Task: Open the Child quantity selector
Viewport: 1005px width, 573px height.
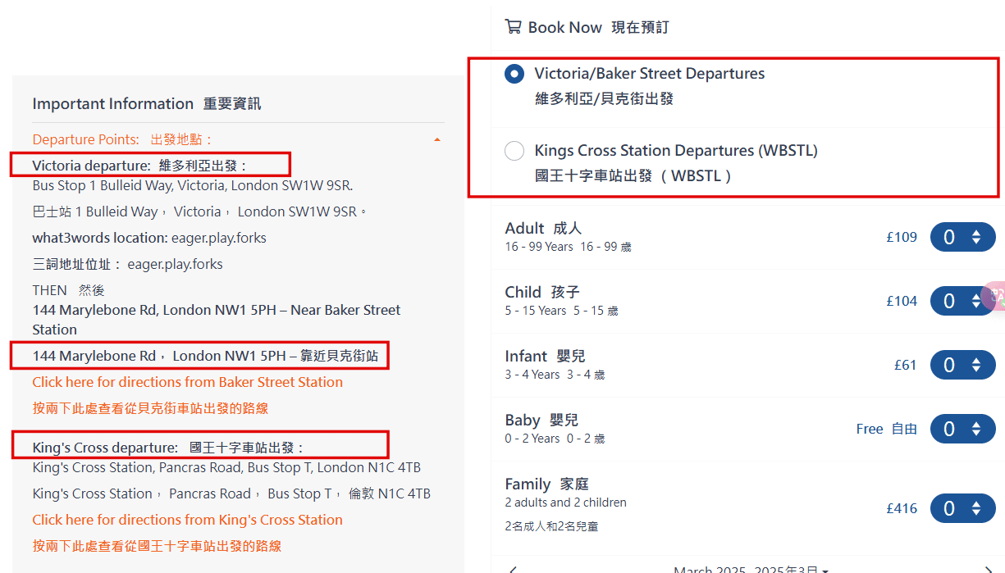Action: 962,302
